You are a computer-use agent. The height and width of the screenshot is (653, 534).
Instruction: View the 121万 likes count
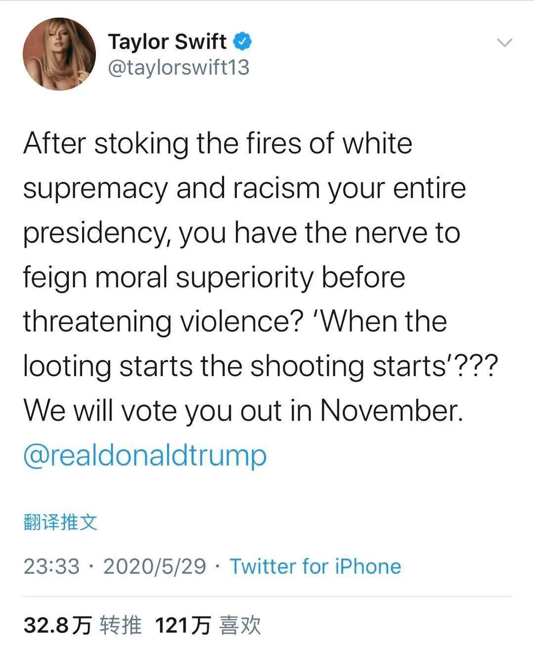click(x=183, y=625)
